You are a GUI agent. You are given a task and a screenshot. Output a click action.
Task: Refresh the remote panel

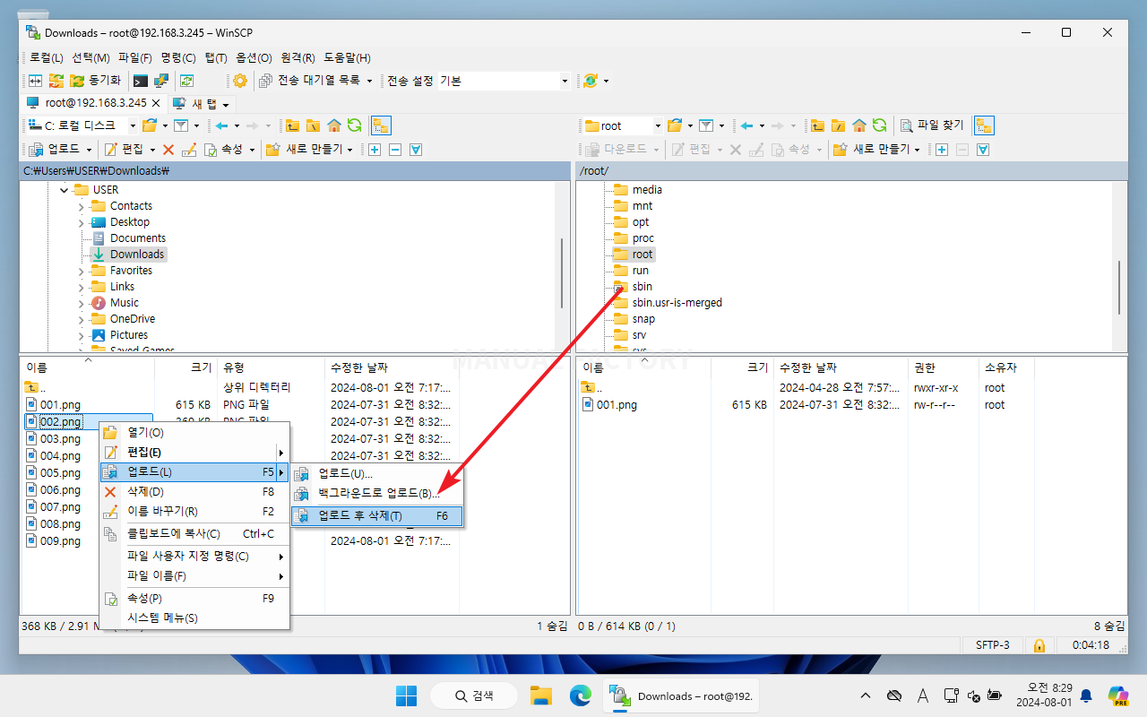(879, 125)
